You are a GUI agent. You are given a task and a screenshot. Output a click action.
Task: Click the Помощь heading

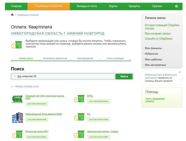point(152,92)
